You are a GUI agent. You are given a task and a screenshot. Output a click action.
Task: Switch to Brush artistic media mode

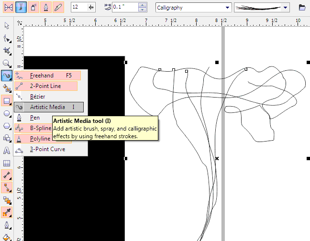pos(20,8)
